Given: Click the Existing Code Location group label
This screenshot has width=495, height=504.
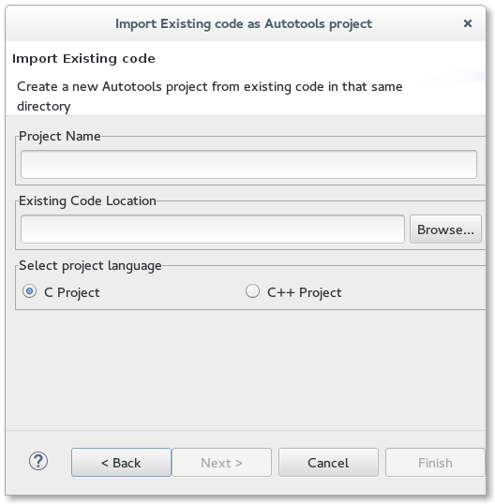Looking at the screenshot, I should [x=87, y=200].
